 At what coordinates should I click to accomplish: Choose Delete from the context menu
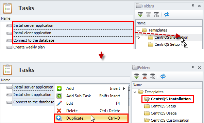(x=91, y=111)
